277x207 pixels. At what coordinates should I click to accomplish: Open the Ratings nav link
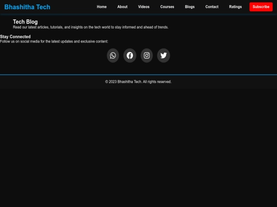(x=235, y=7)
